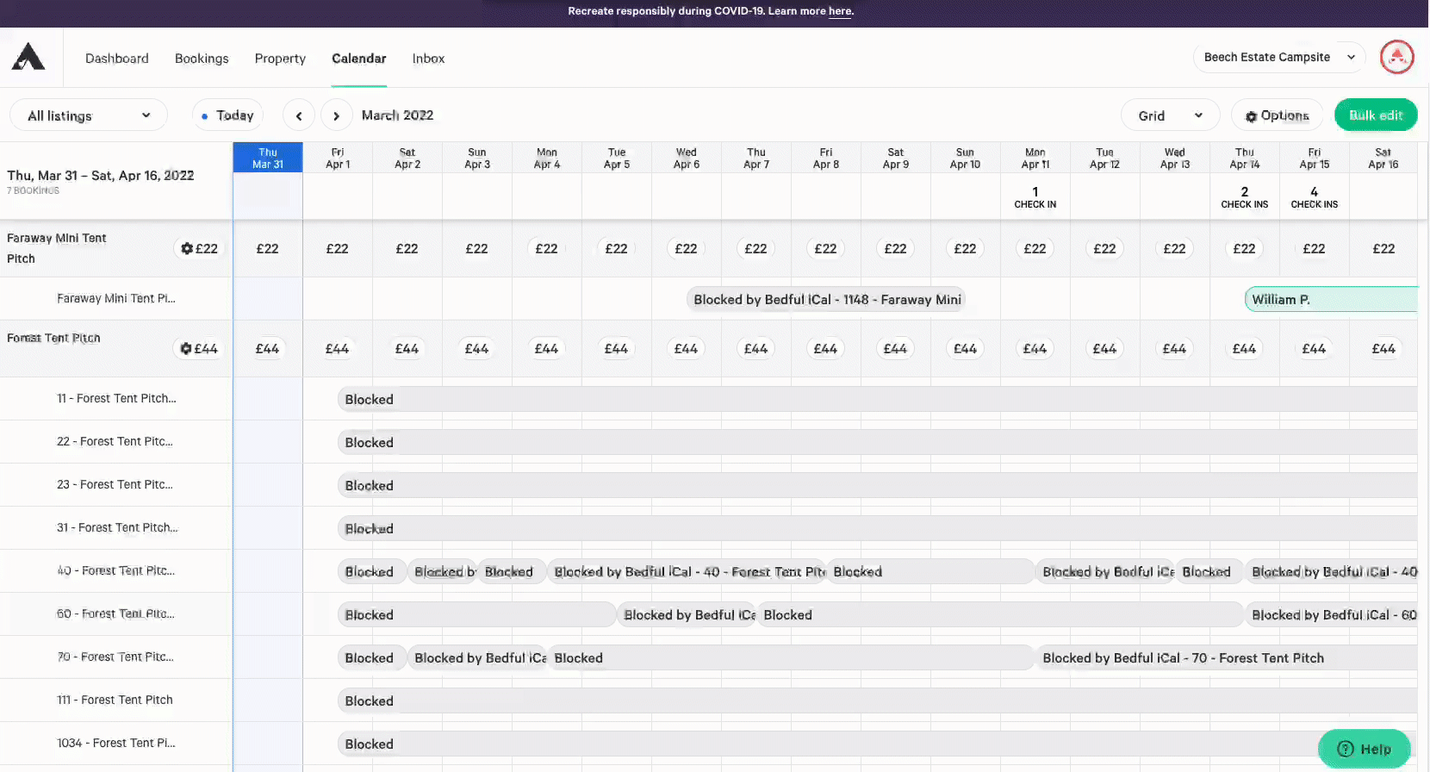
Task: Select the Forest Tent Pitch listing name
Action: click(x=53, y=338)
